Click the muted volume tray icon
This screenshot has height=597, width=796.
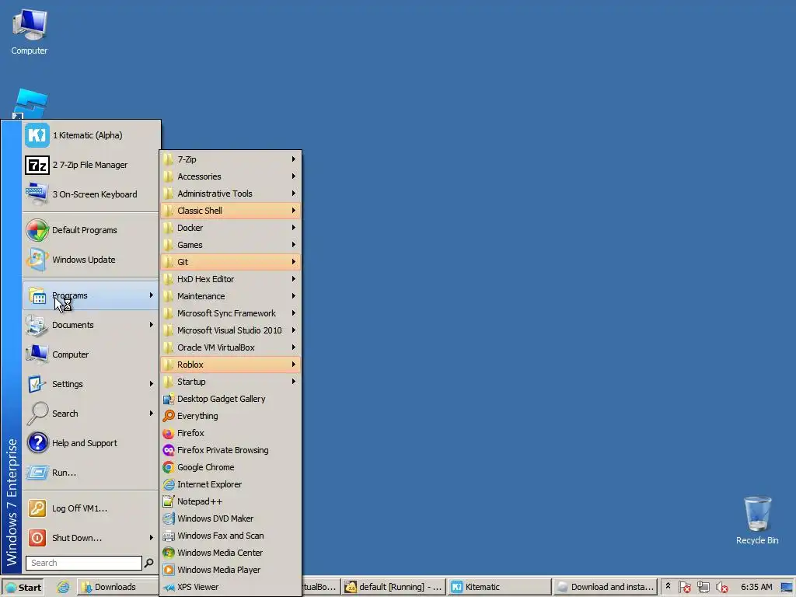tap(721, 588)
